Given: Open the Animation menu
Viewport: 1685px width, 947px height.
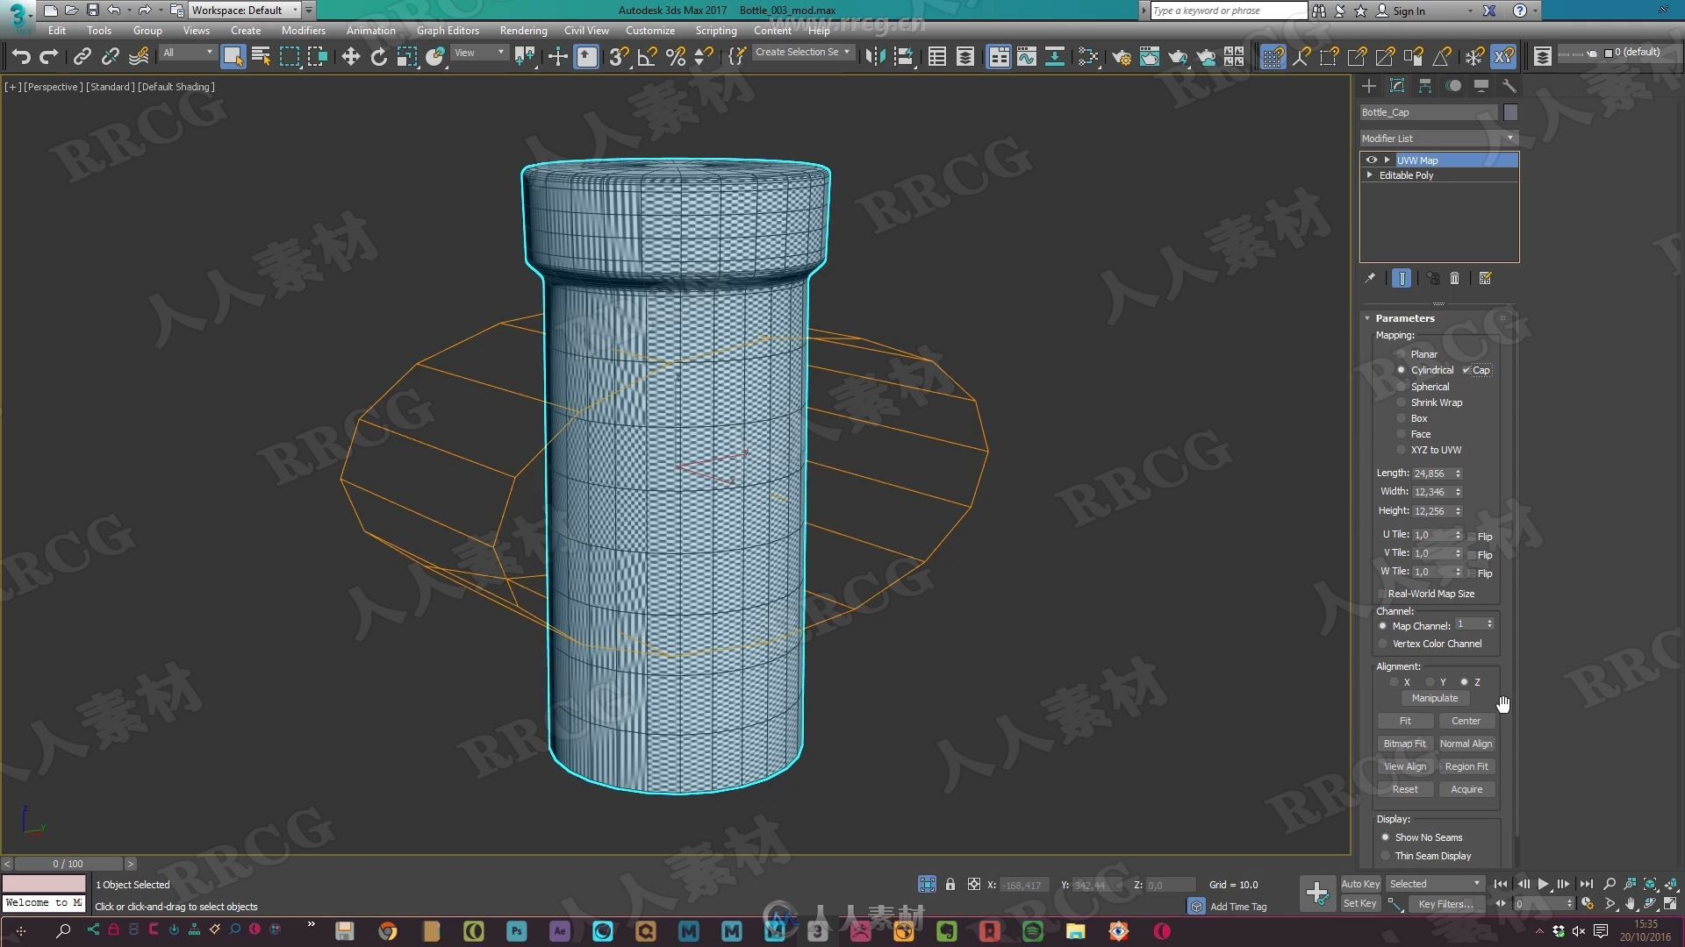Looking at the screenshot, I should (370, 31).
